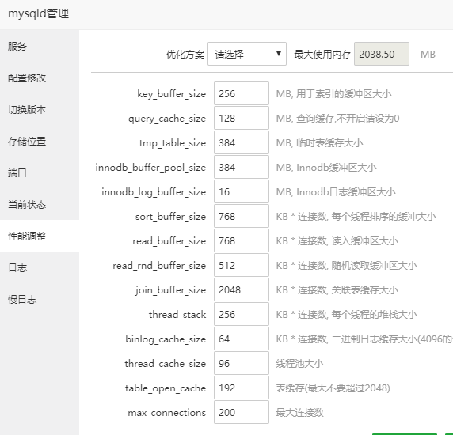This screenshot has width=453, height=435.
Task: Click description '随机读取缓冲区大小'
Action: 374,266
